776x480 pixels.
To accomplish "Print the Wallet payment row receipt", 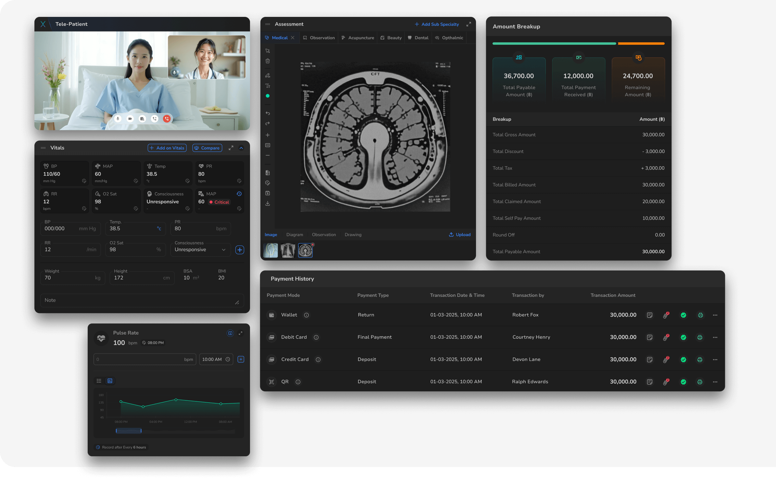I will click(700, 315).
